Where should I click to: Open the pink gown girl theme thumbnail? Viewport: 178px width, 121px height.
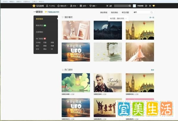[x=140, y=52]
